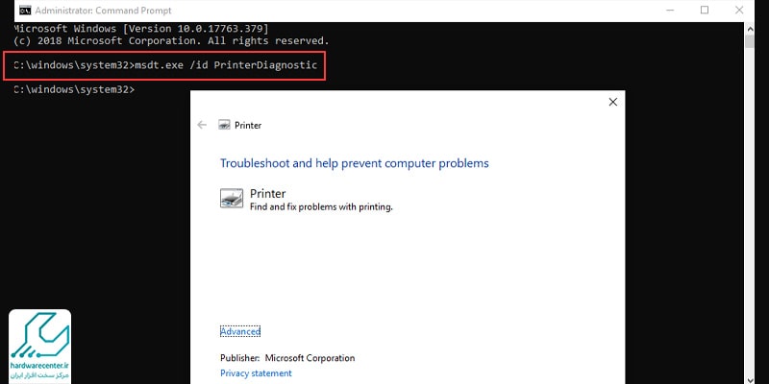
Task: Click the scrollbar up arrow in Command Prompt
Action: click(750, 28)
